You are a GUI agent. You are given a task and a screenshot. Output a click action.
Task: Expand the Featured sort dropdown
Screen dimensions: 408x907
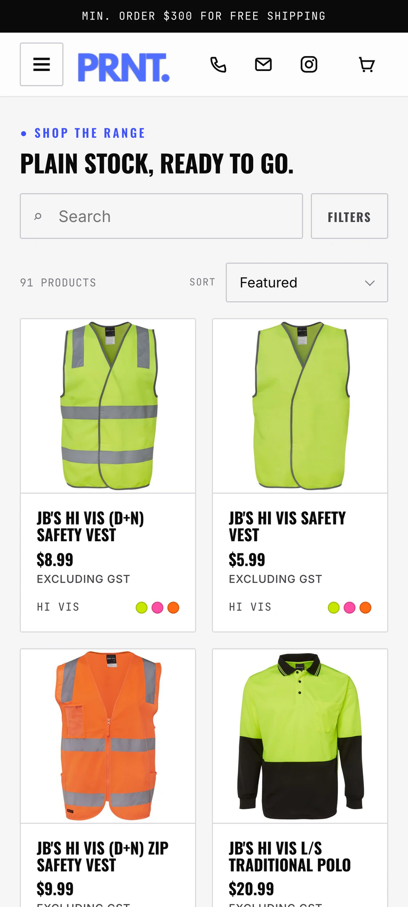307,283
